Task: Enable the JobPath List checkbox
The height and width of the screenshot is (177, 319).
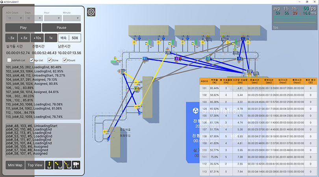Action: [9, 61]
